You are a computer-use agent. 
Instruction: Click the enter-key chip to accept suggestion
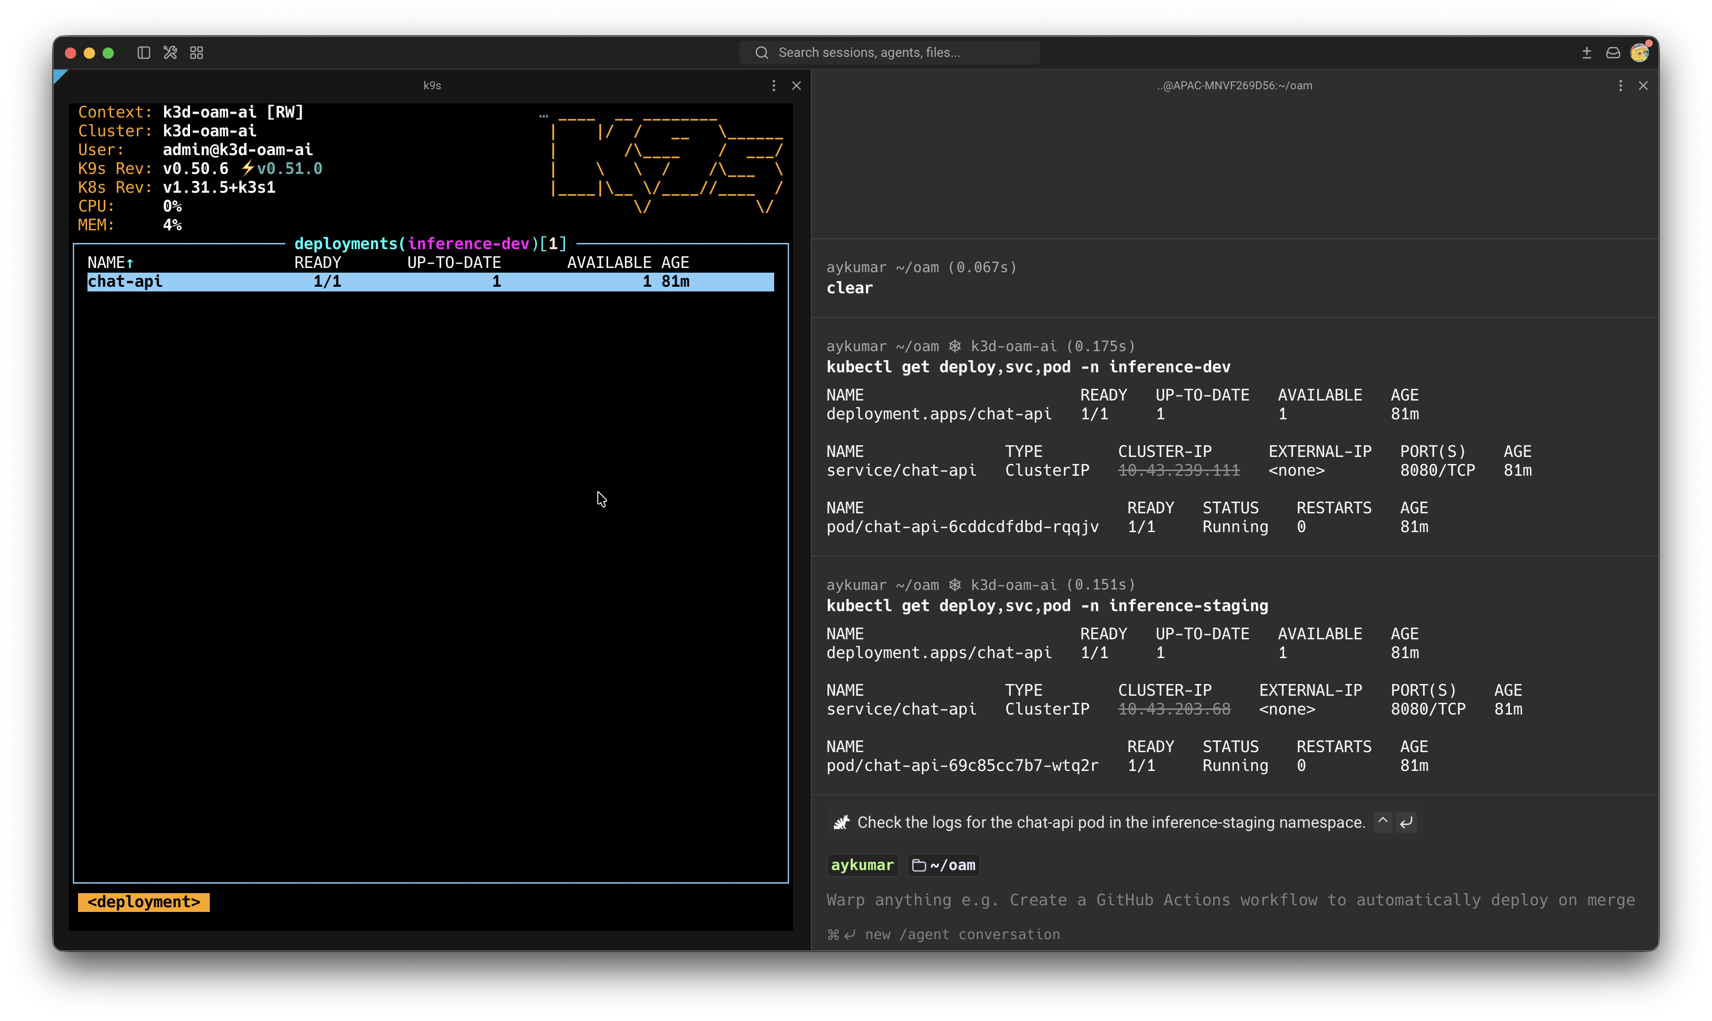(1406, 822)
